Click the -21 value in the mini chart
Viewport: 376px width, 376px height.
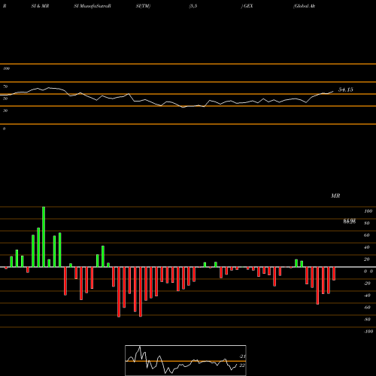click(242, 356)
